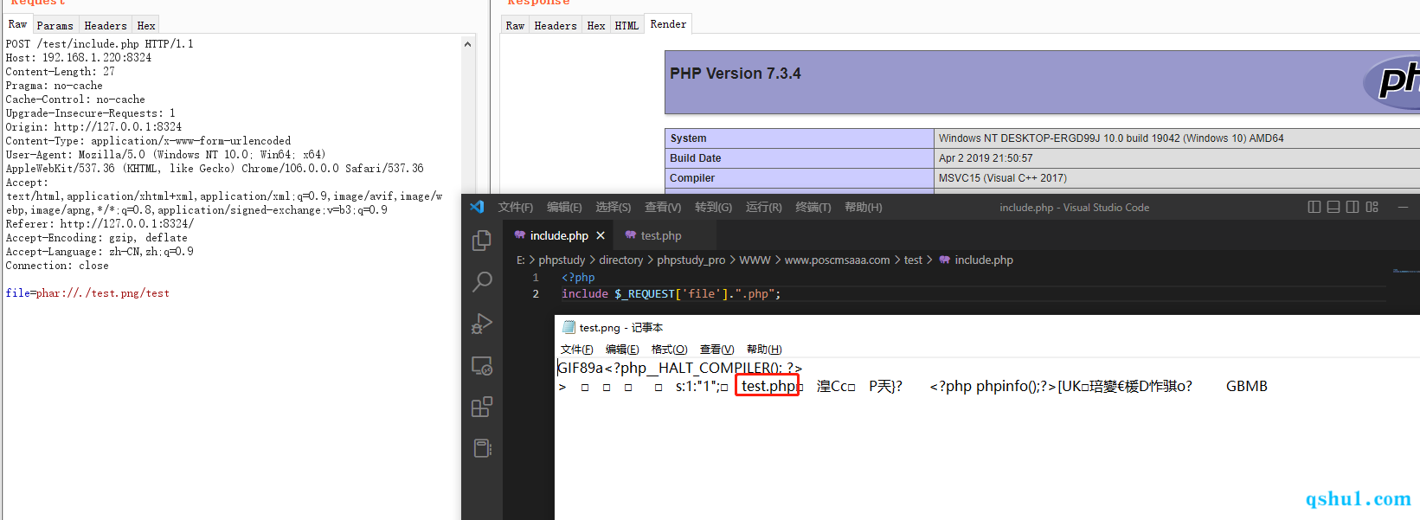This screenshot has height=520, width=1420.
Task: Open 查看(V) menu in VS Code
Action: (663, 207)
